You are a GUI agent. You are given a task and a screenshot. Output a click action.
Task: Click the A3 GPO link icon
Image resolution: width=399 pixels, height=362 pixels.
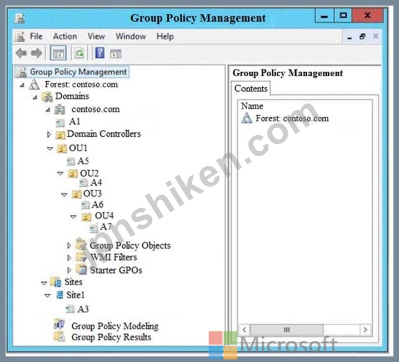point(69,309)
